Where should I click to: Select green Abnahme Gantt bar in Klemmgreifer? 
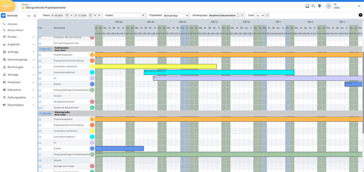(229, 154)
